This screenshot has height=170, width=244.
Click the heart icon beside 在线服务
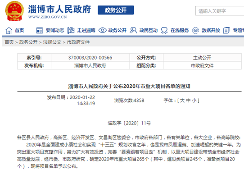164,30
